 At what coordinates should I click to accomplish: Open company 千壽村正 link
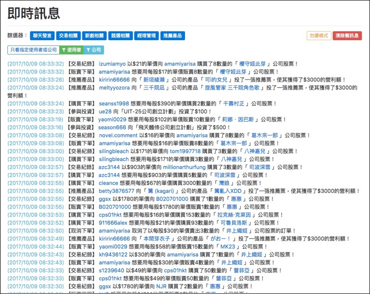click(x=234, y=103)
